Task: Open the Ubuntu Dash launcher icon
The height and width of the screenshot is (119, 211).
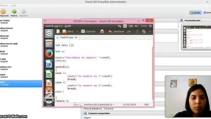Action: tap(49, 33)
